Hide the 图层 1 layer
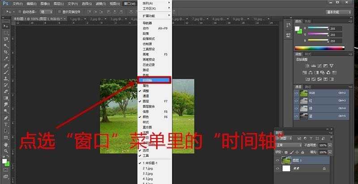358x184 pixels. 277,160
